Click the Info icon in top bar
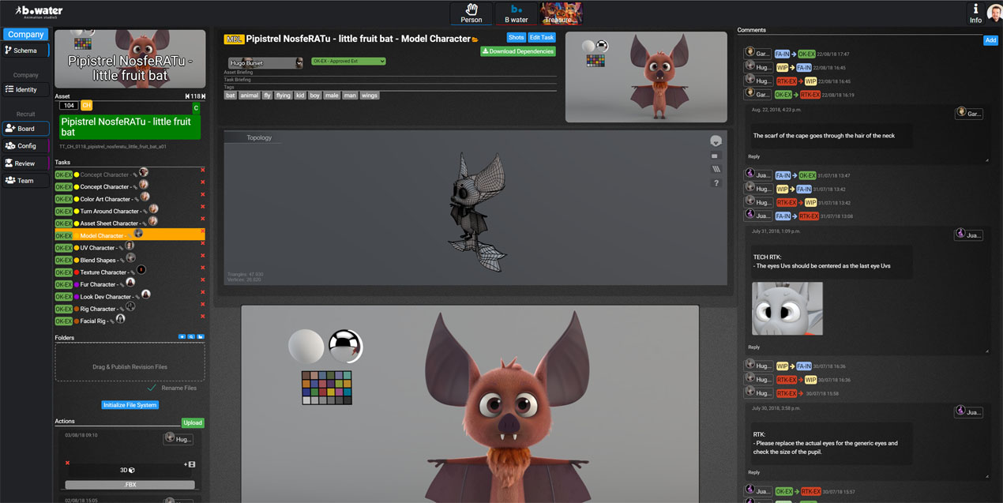 (x=975, y=13)
